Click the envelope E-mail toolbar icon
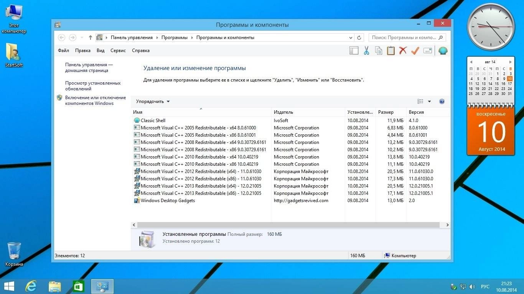This screenshot has width=524, height=294. (428, 51)
